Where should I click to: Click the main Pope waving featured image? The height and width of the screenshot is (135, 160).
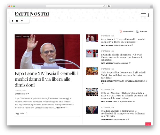coord(47,52)
